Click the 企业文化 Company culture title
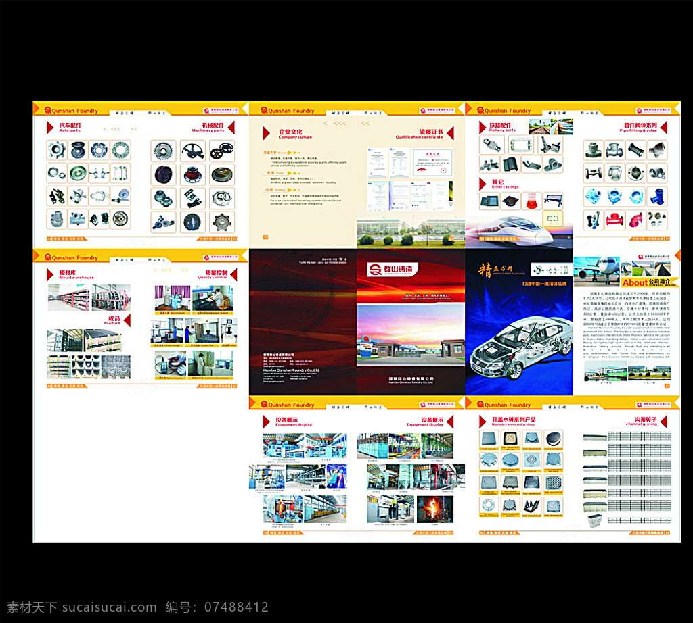The height and width of the screenshot is (623, 693). tap(295, 134)
